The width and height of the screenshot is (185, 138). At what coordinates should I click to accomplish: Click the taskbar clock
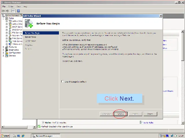pyautogui.click(x=181, y=136)
